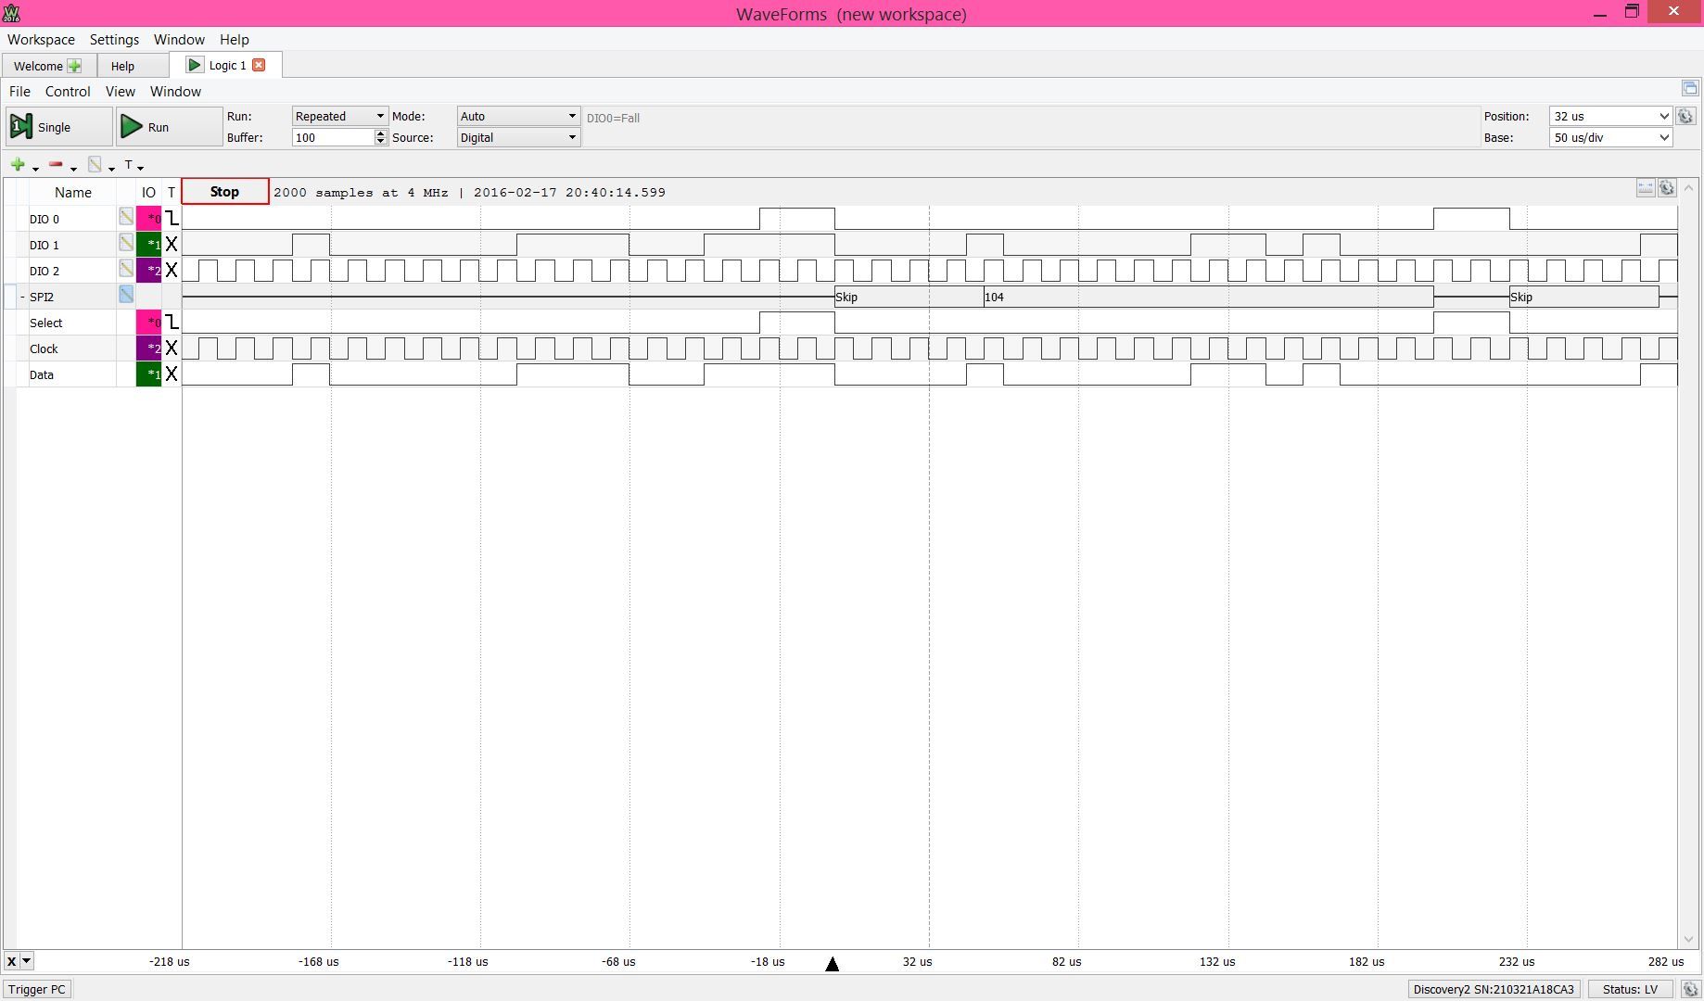Select the pencil edit icon in the toolbar
The width and height of the screenshot is (1704, 1001).
pos(95,164)
